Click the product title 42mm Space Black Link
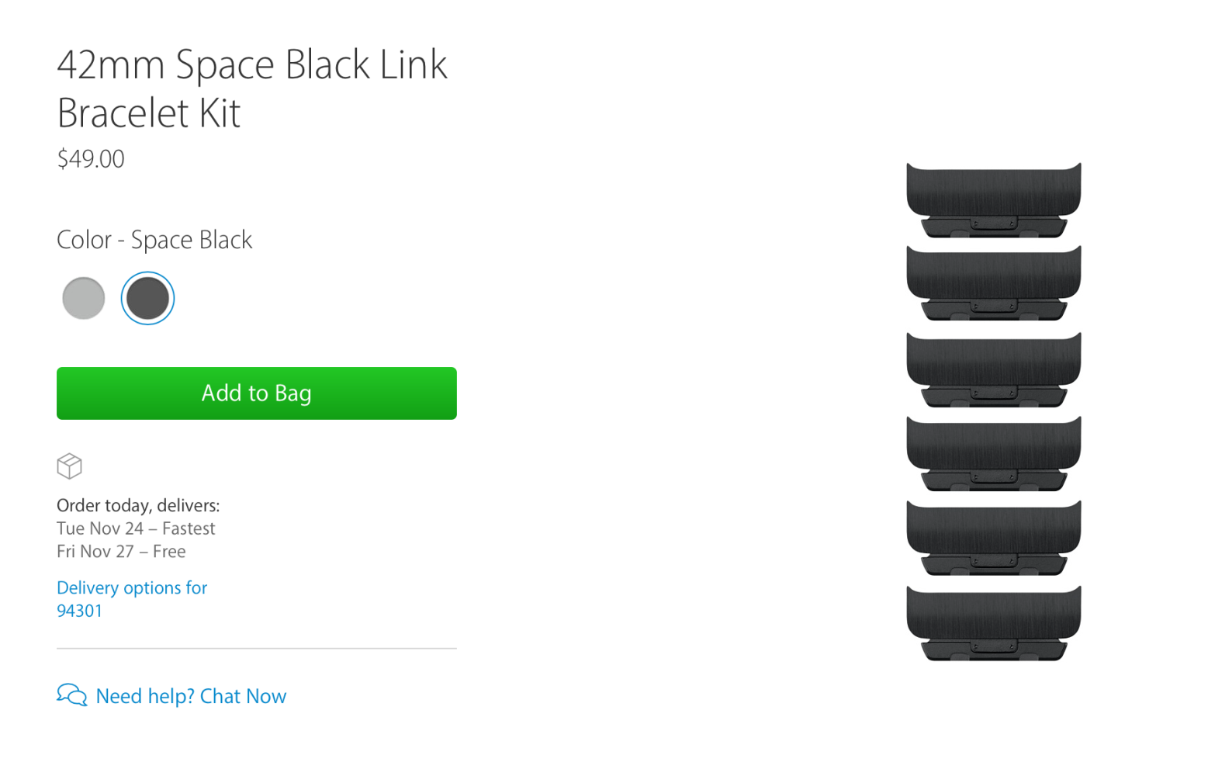Screen dimensions: 1208x776 point(252,64)
